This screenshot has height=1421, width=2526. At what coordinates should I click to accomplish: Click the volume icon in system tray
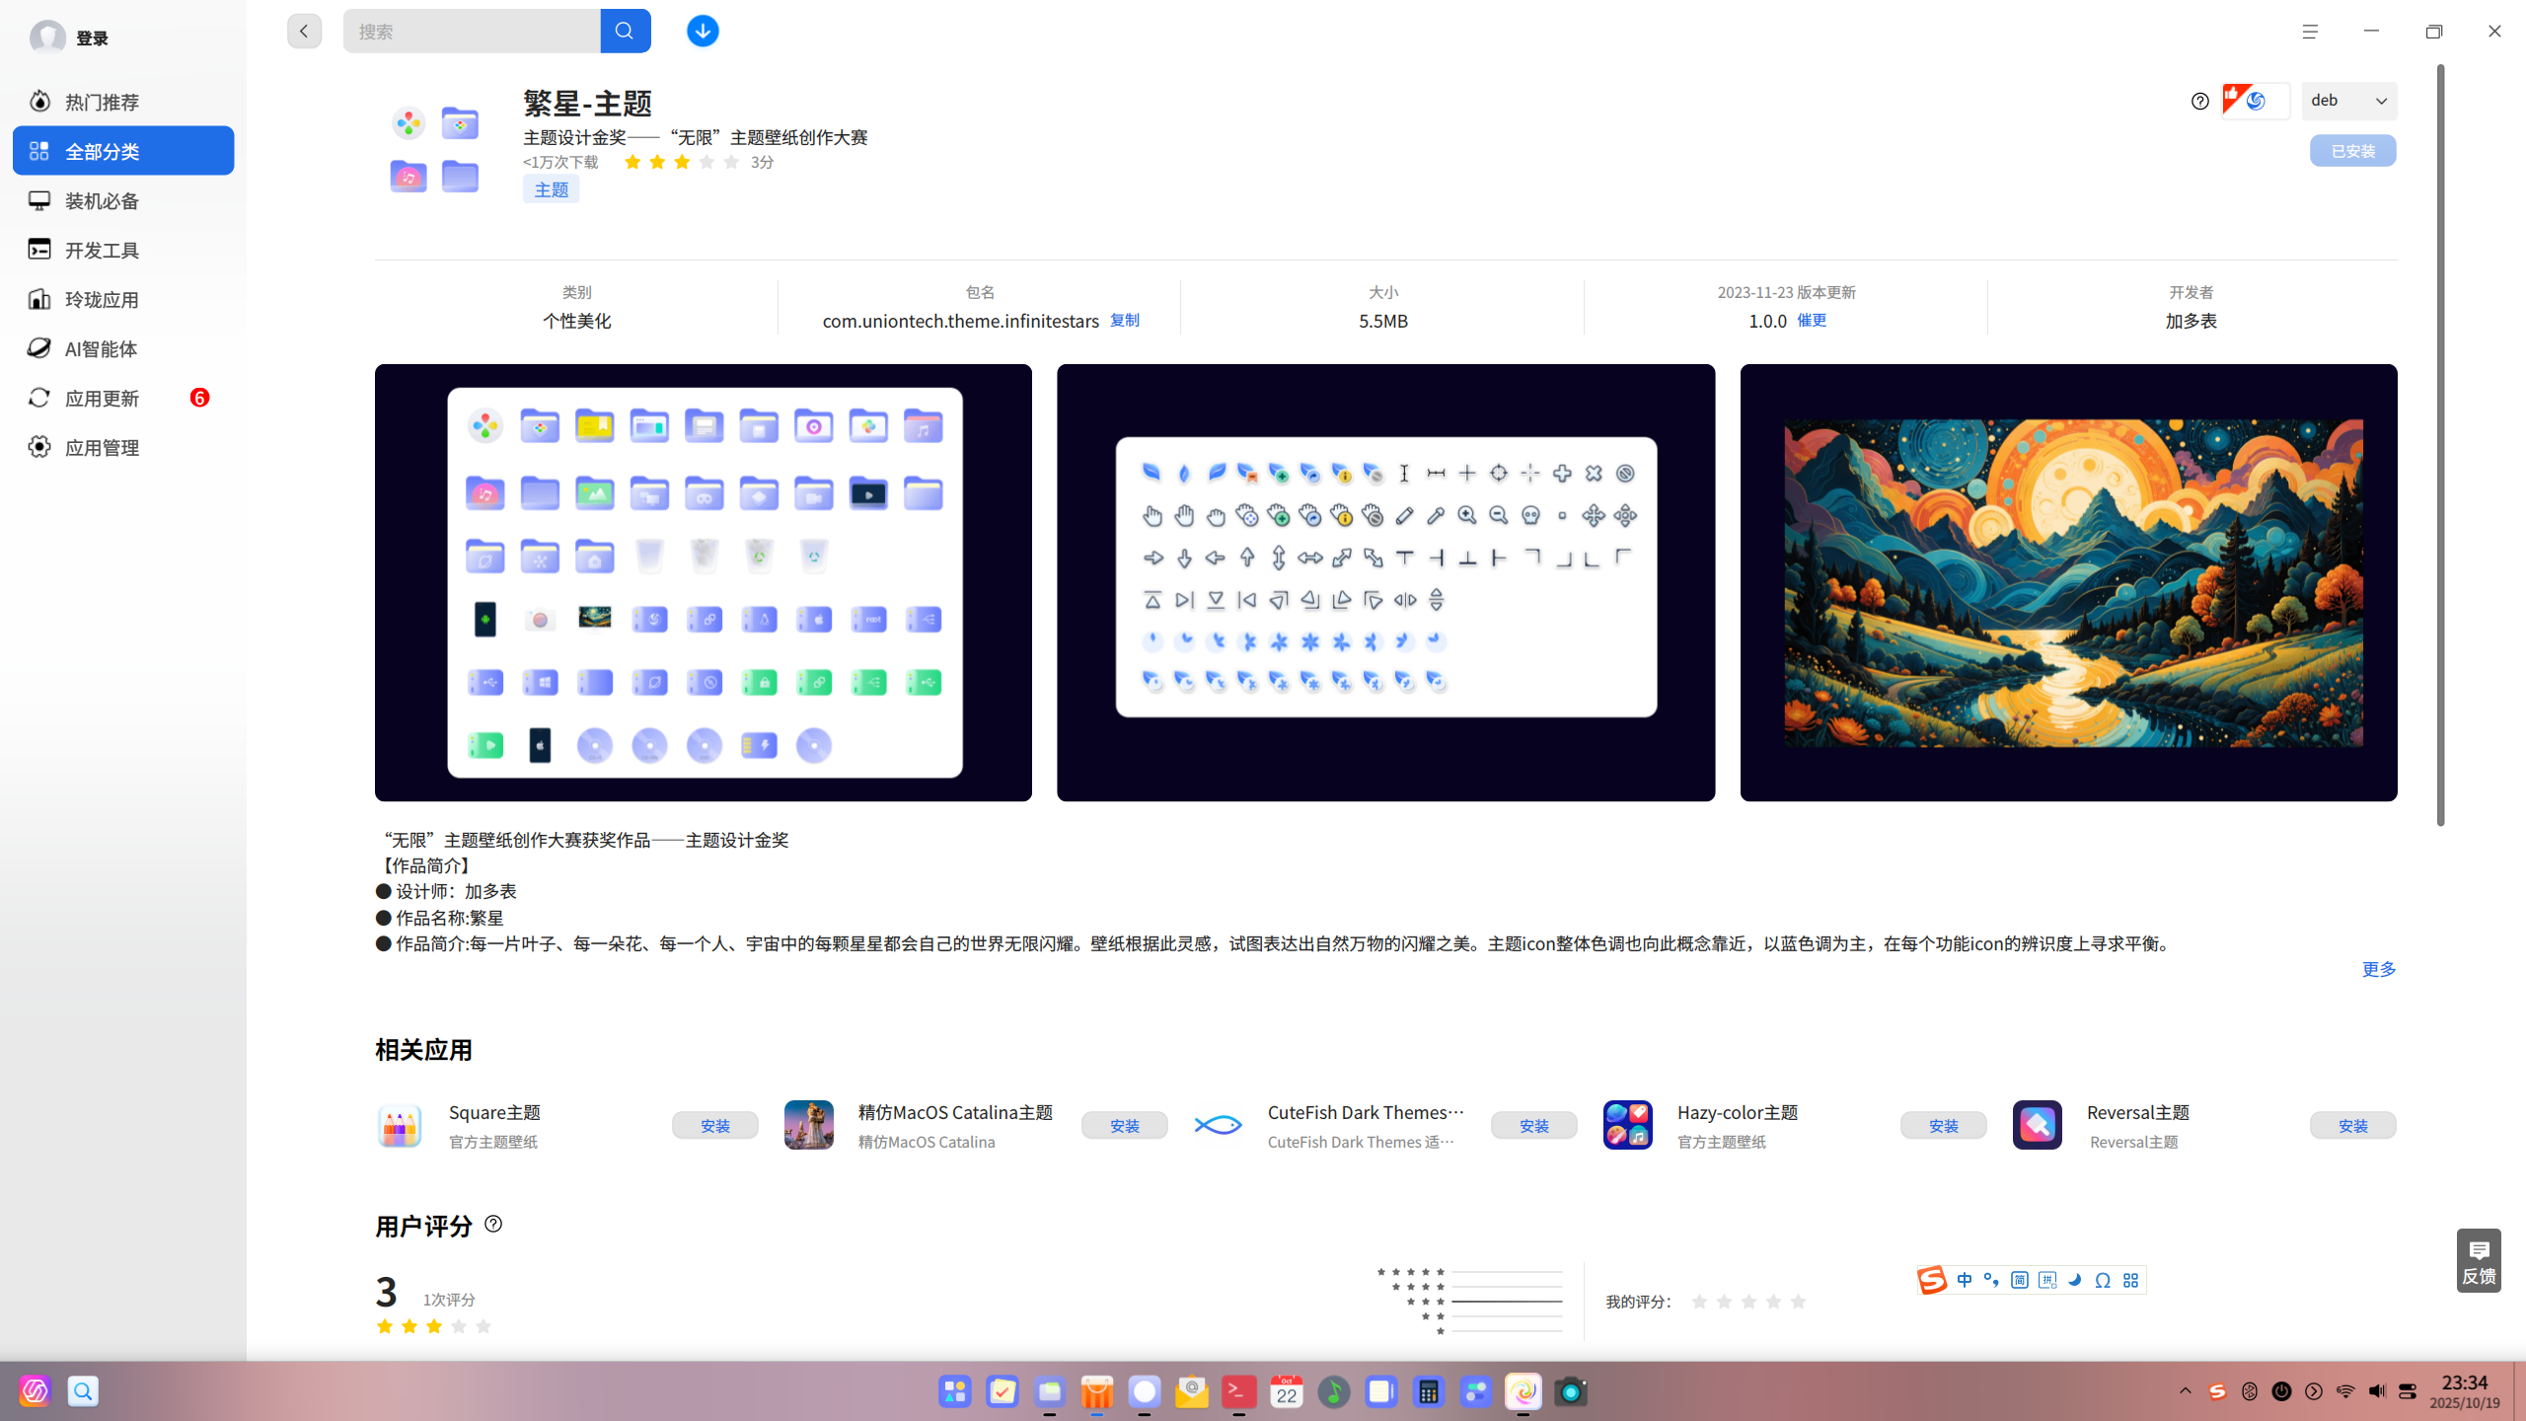[x=2377, y=1391]
